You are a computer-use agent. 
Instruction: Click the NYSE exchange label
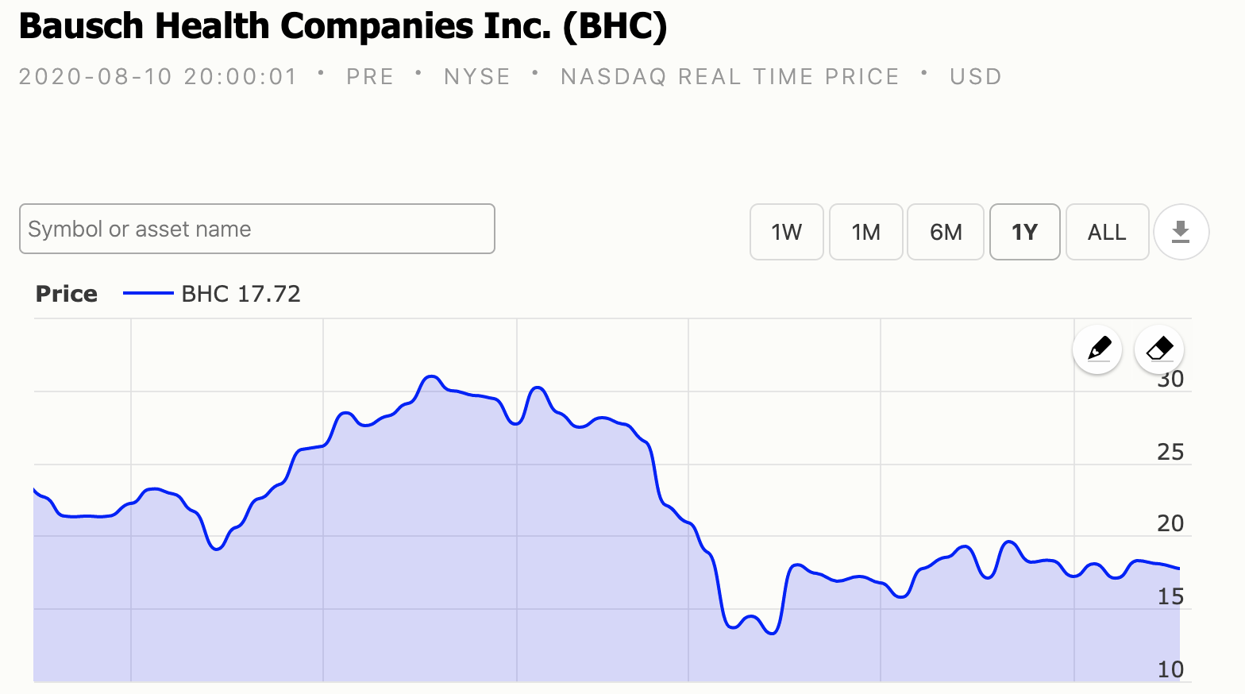pyautogui.click(x=477, y=76)
